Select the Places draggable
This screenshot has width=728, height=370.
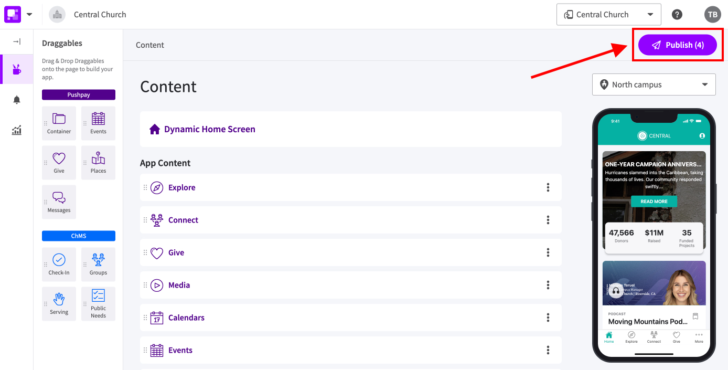click(98, 162)
